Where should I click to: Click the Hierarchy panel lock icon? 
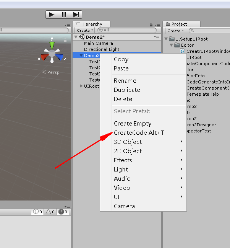tap(151, 24)
